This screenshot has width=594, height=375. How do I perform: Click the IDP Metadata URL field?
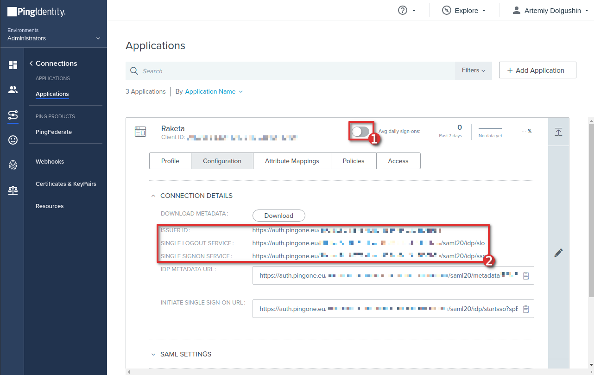click(393, 275)
